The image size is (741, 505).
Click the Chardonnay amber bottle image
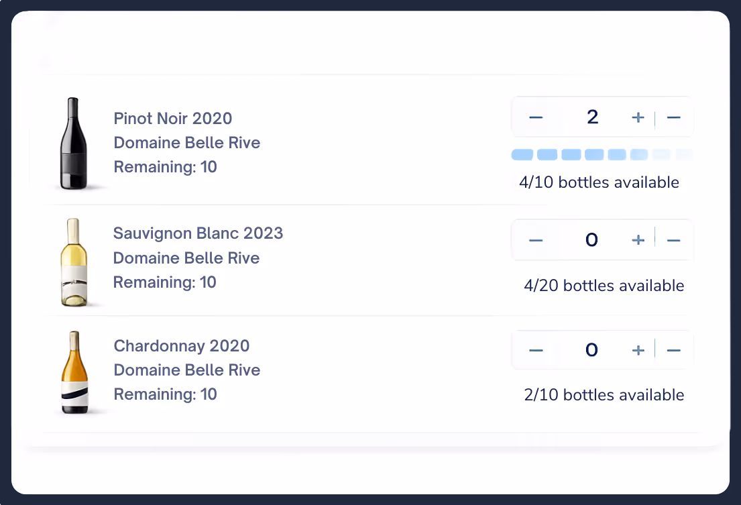(x=73, y=372)
